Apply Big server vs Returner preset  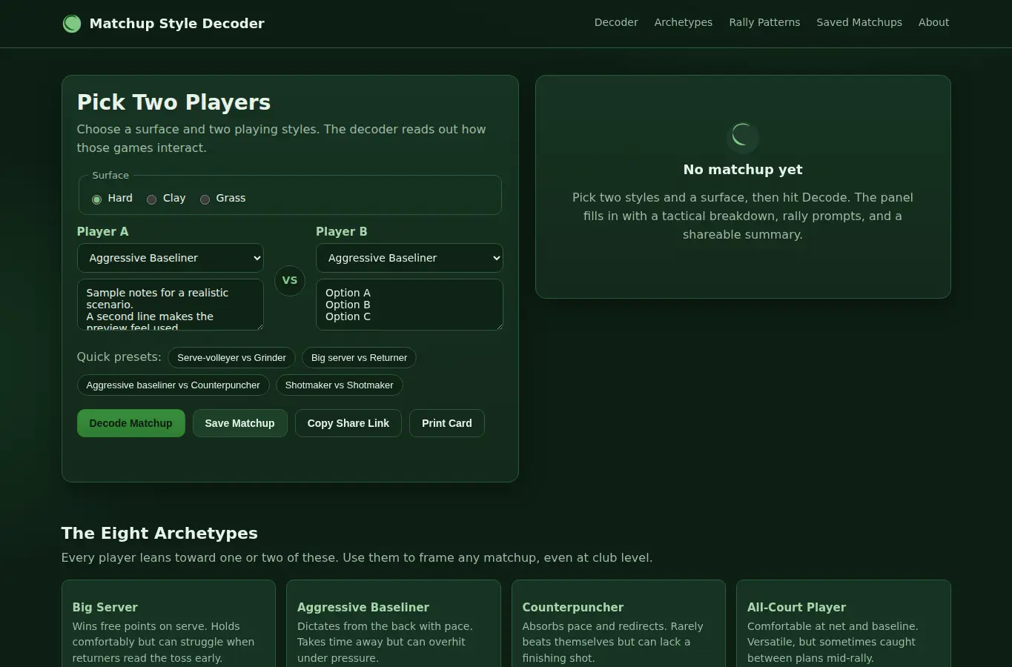tap(359, 358)
